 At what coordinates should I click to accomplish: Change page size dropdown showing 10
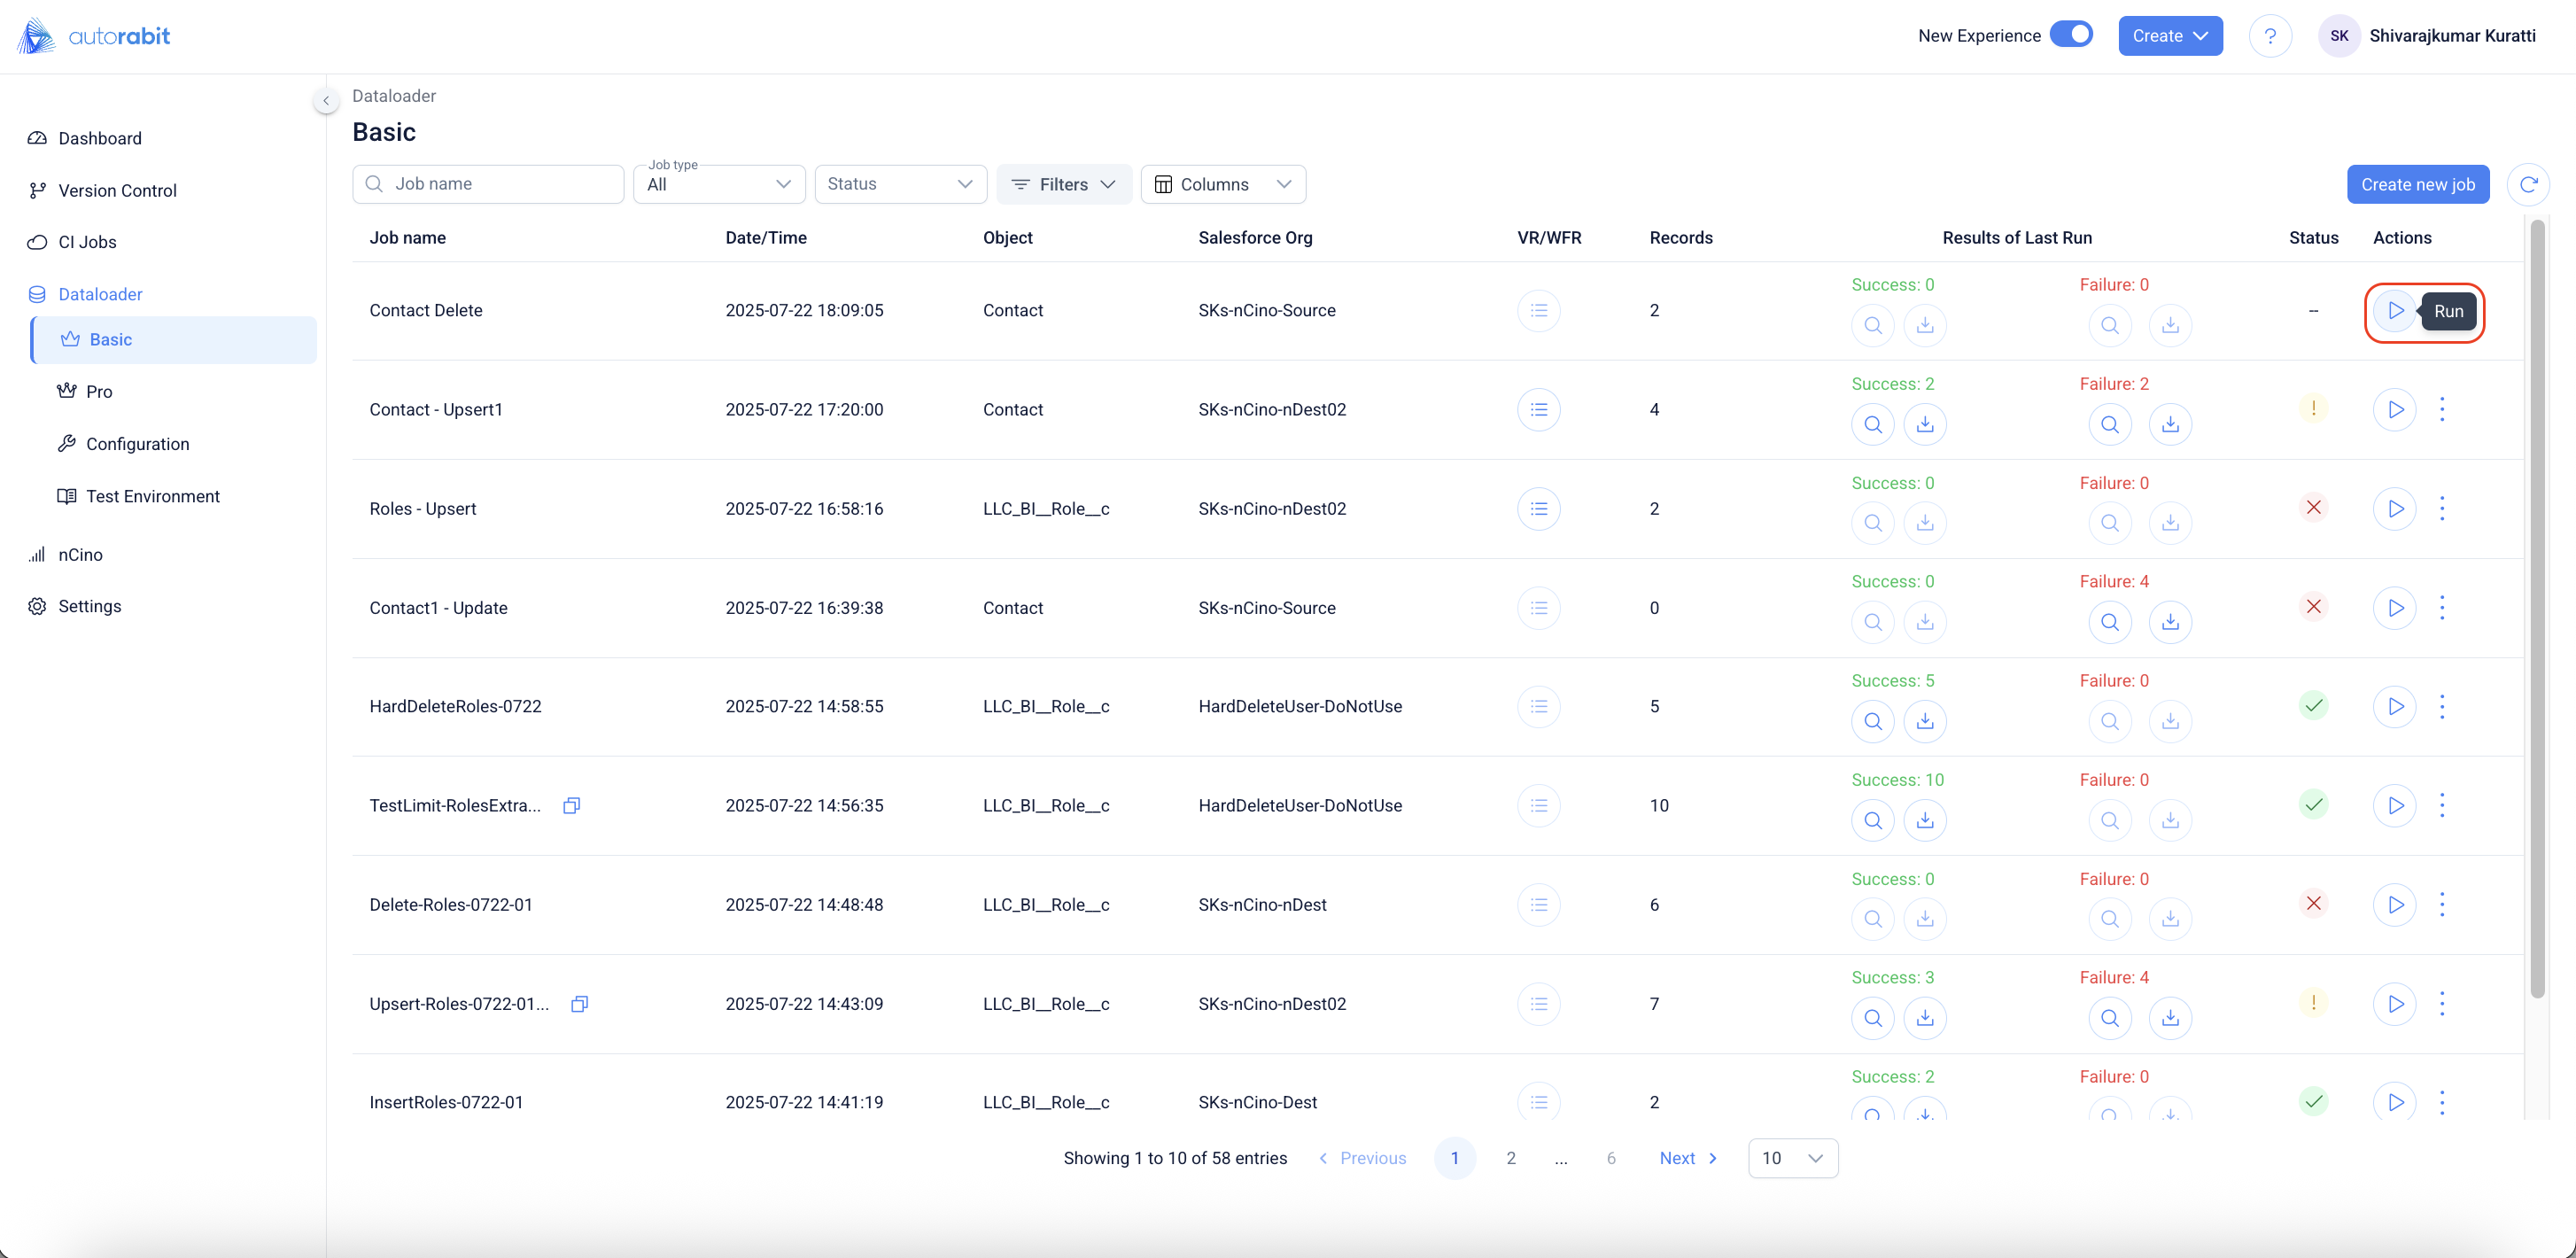[1792, 1158]
